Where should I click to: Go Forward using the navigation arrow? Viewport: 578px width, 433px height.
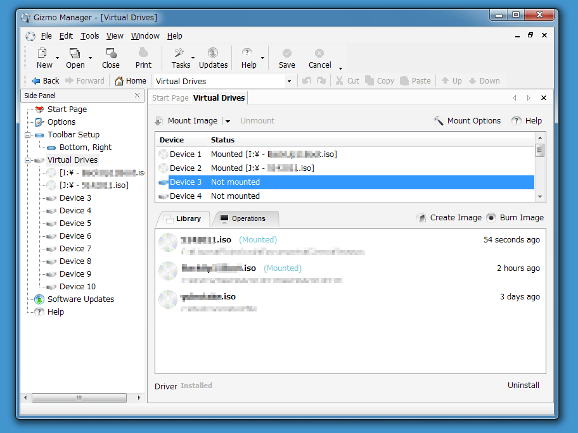pyautogui.click(x=69, y=80)
